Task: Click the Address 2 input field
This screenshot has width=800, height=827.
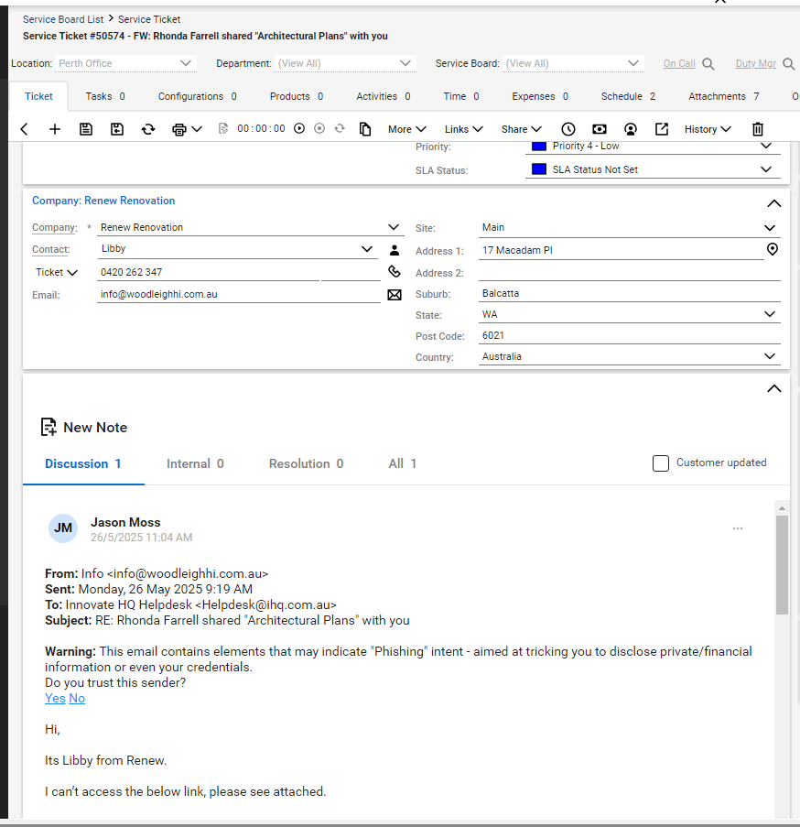Action: [x=629, y=273]
